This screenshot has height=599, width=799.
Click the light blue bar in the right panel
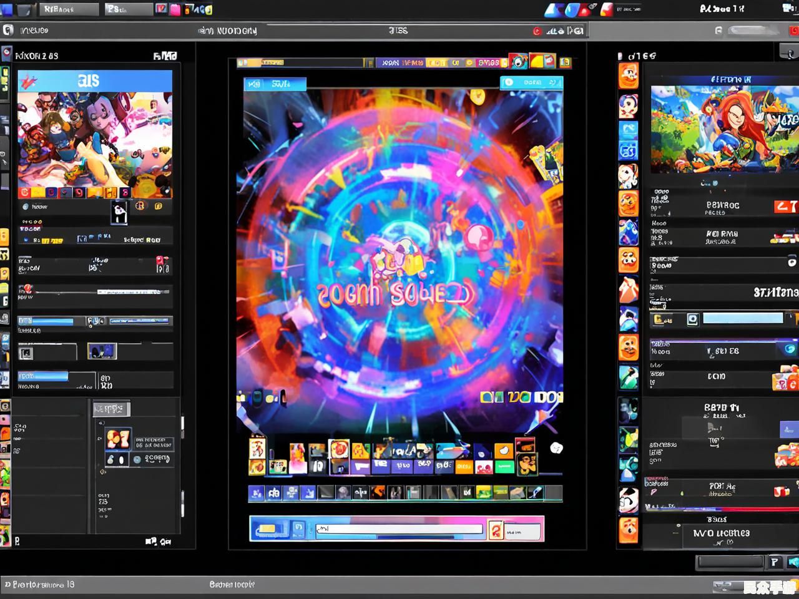click(x=743, y=318)
